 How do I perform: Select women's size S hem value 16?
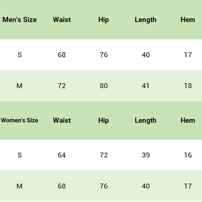[188, 155]
